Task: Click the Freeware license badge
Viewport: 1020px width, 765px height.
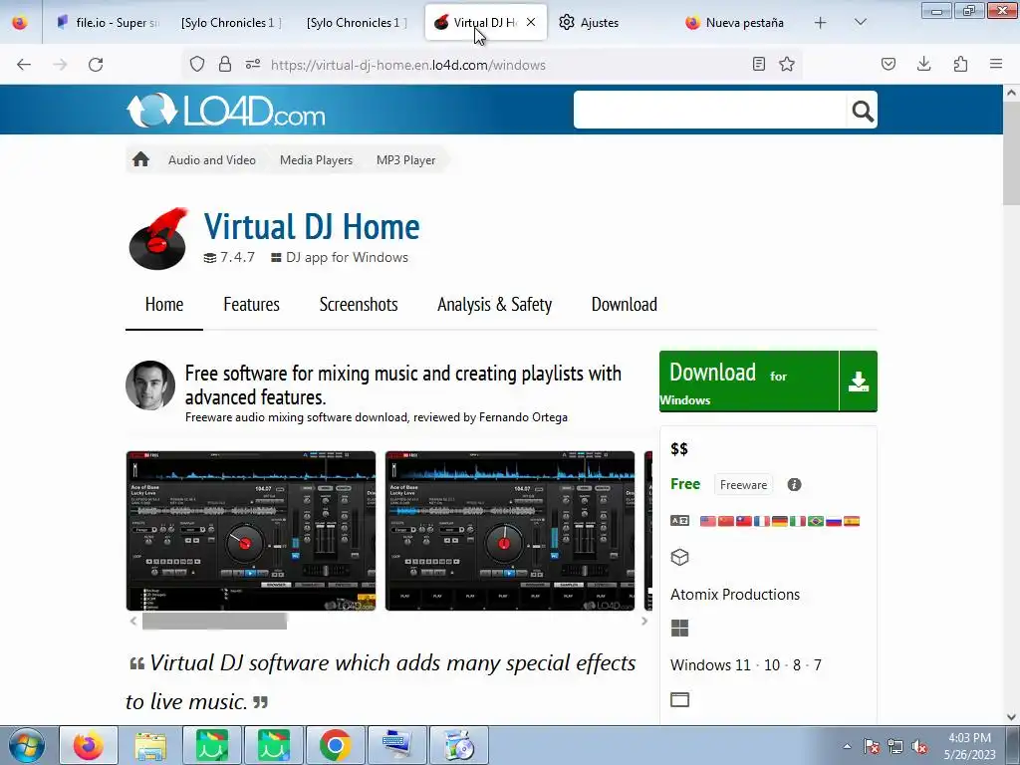Action: 743,485
